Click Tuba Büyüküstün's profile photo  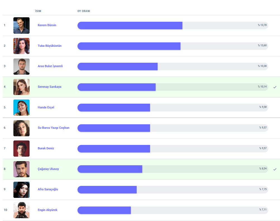pos(21,46)
